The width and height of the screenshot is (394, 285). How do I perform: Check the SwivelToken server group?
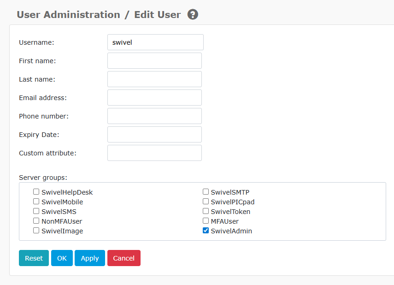pyautogui.click(x=206, y=211)
